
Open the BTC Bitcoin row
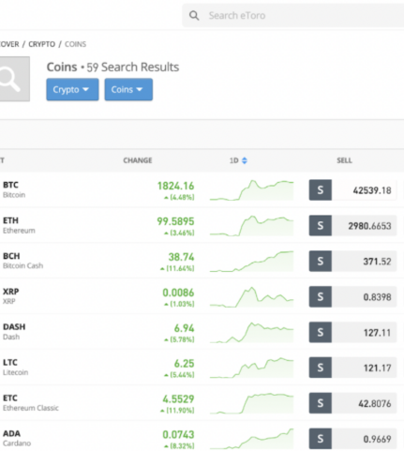[202, 189]
